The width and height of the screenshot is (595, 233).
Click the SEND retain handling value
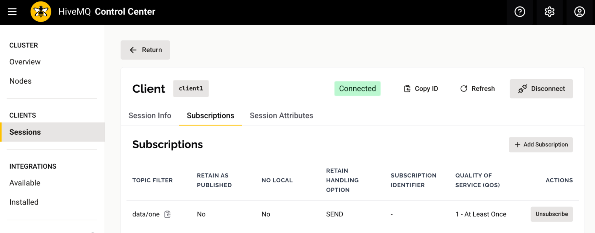click(335, 214)
